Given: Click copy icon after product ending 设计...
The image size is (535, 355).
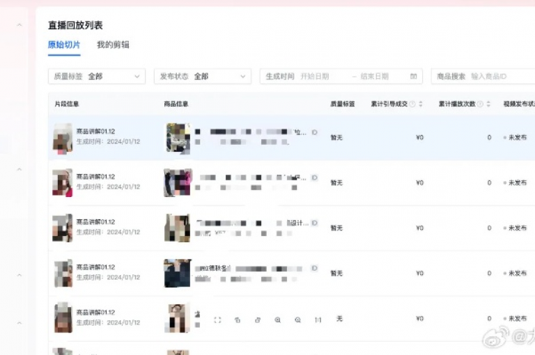Looking at the screenshot, I should [x=315, y=223].
